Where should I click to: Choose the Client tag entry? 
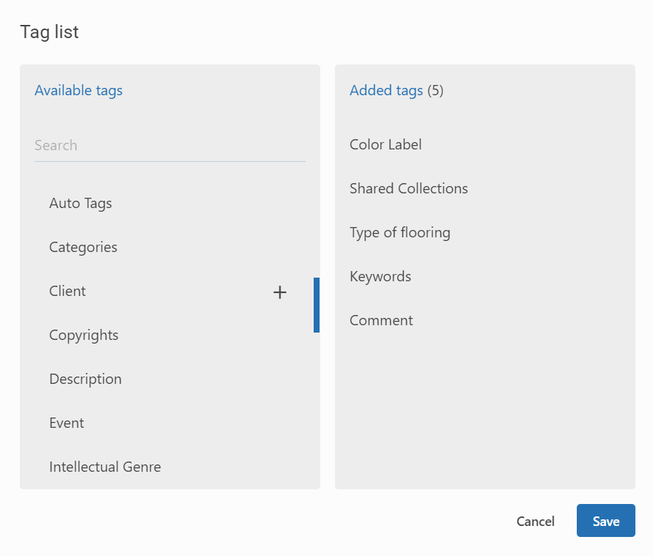coord(67,291)
